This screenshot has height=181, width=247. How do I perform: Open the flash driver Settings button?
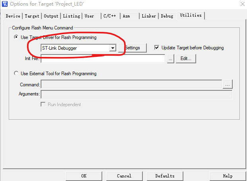click(x=132, y=48)
